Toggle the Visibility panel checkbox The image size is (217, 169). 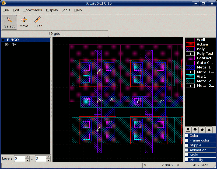[187, 160]
